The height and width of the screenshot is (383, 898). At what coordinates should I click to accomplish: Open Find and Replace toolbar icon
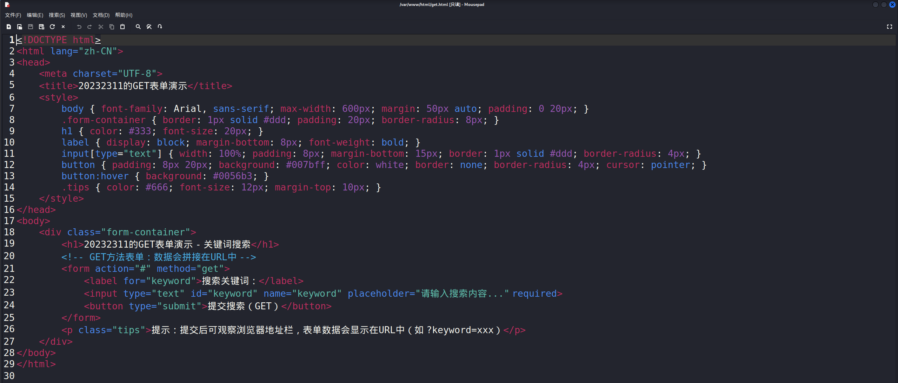click(149, 27)
